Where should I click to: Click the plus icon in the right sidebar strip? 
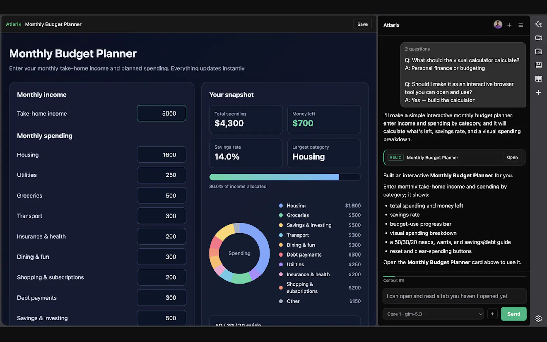[538, 92]
